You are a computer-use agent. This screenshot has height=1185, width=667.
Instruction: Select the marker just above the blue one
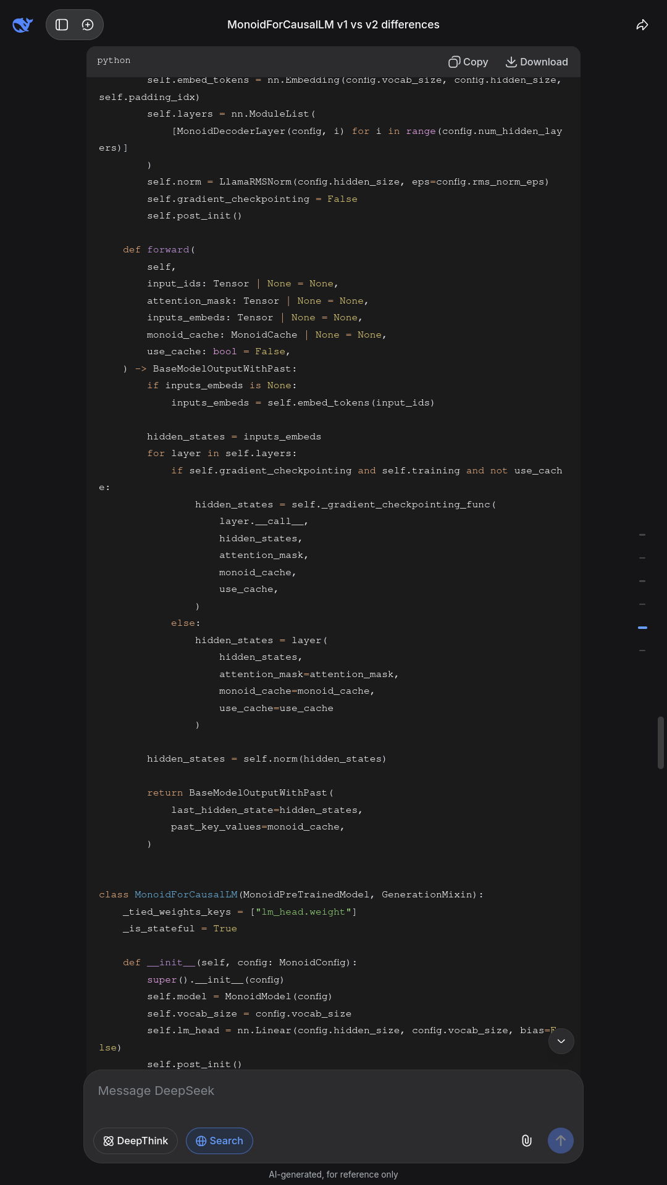pyautogui.click(x=642, y=604)
